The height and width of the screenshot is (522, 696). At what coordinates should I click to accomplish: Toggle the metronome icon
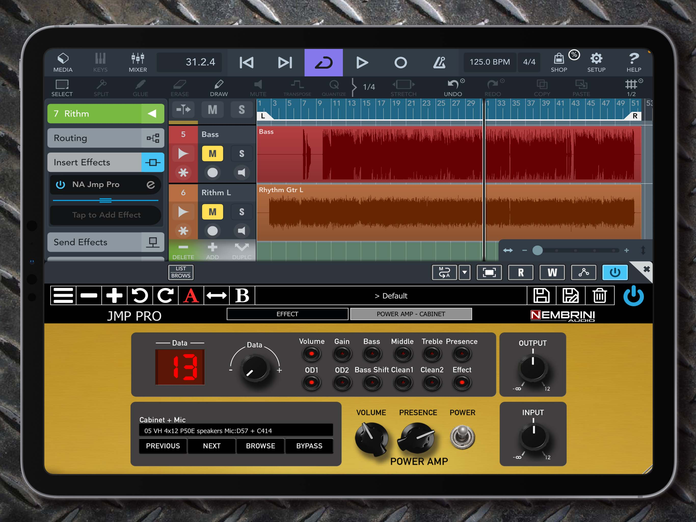(x=439, y=63)
